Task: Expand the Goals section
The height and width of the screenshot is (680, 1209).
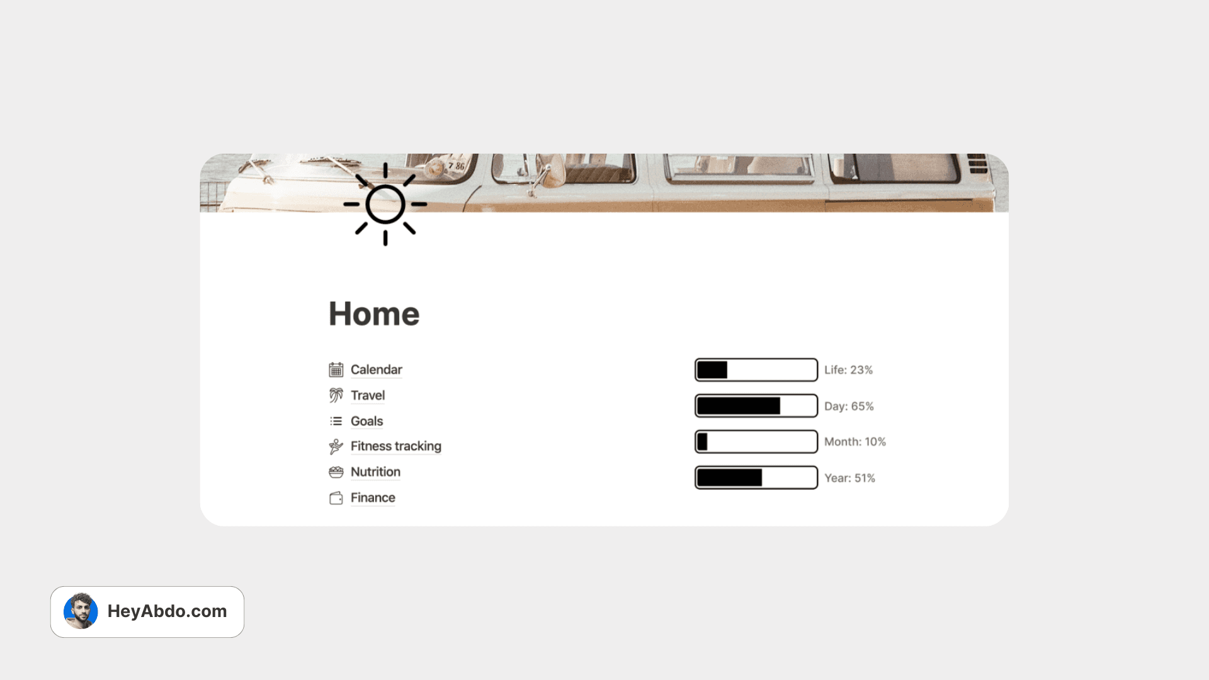Action: [366, 420]
